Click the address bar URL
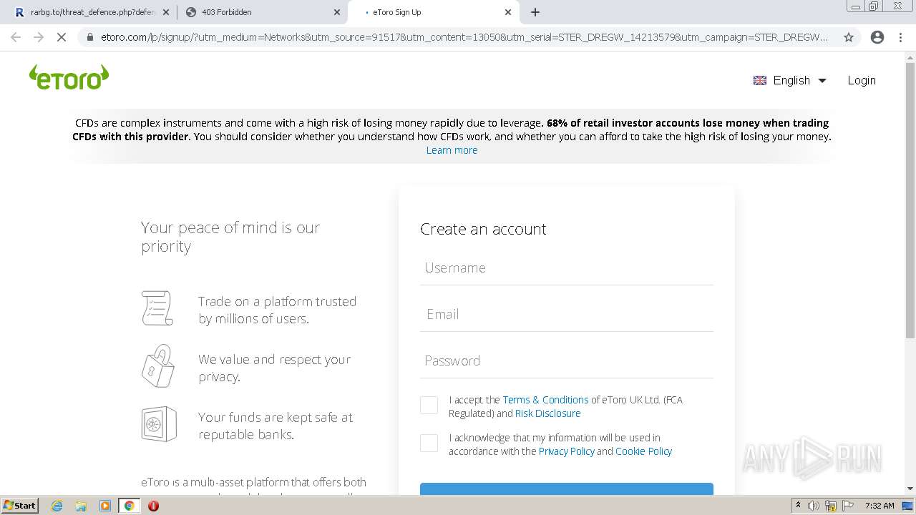 (464, 37)
